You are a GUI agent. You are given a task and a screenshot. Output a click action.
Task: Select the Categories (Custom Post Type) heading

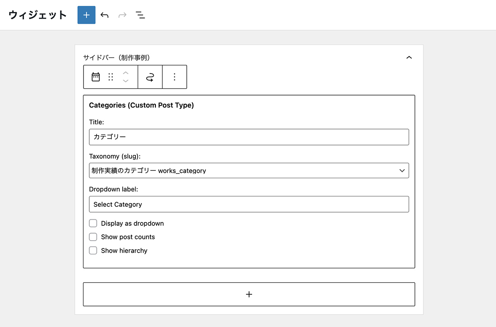point(141,105)
